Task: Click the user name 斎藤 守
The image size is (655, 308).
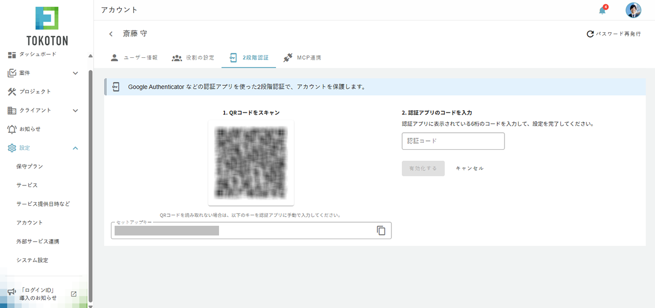Action: [x=135, y=34]
